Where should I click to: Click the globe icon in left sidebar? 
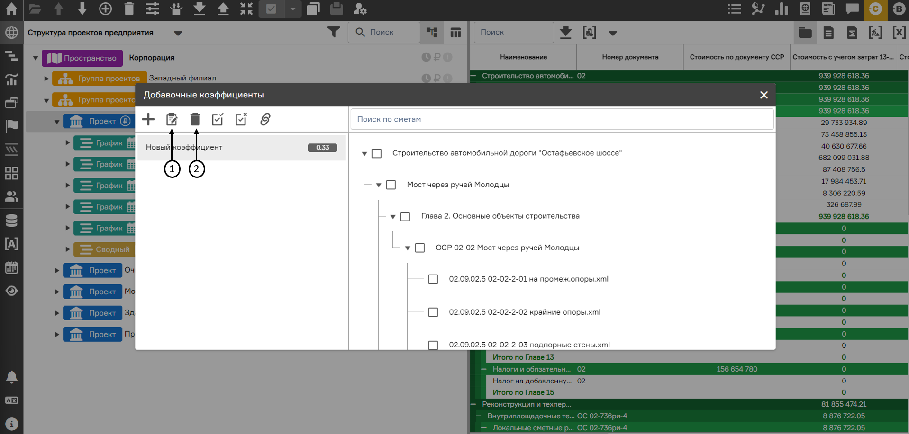click(11, 32)
